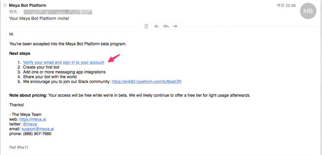Click the Thanks! line
This screenshot has height=155, width=322.
(17, 105)
